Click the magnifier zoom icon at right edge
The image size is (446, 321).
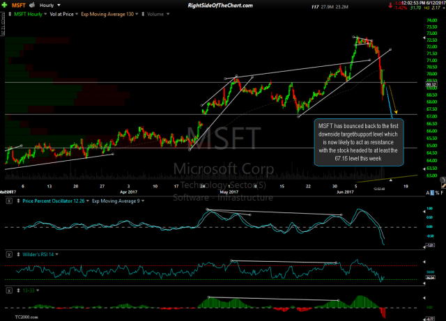[x=443, y=180]
